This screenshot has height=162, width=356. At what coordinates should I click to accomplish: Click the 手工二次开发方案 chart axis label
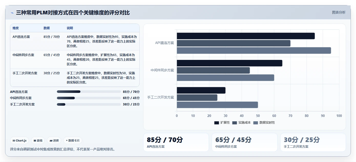click(161, 98)
